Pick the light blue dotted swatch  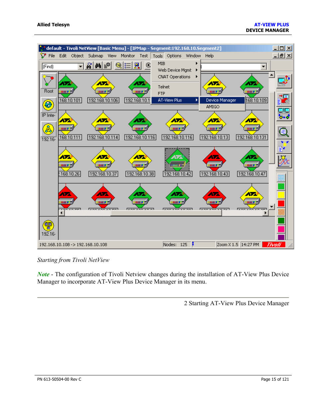click(281, 178)
